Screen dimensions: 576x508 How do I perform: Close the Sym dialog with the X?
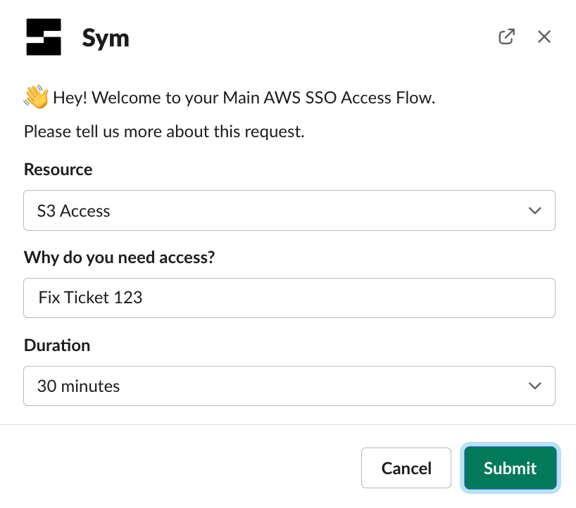coord(544,37)
